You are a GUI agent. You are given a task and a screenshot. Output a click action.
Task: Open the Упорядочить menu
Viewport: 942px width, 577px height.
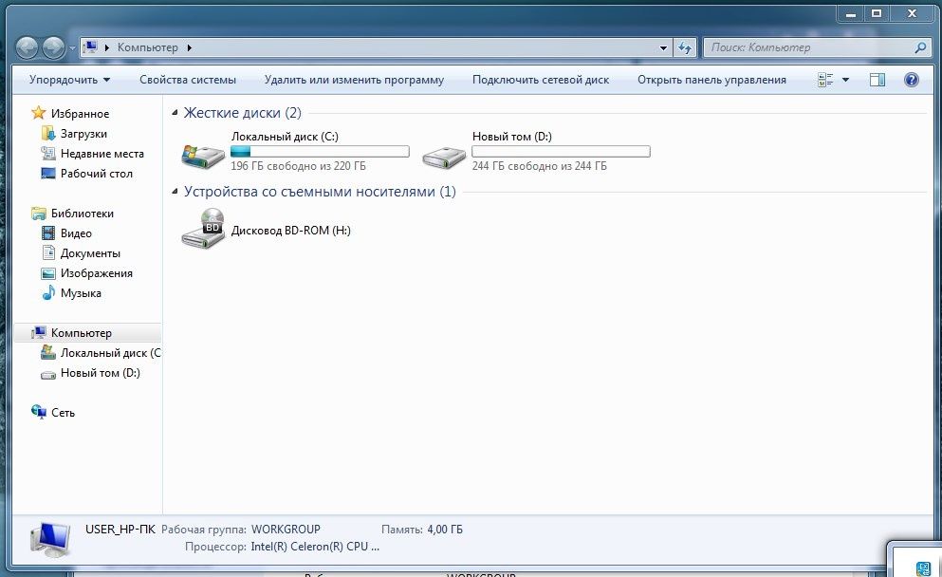(x=69, y=80)
